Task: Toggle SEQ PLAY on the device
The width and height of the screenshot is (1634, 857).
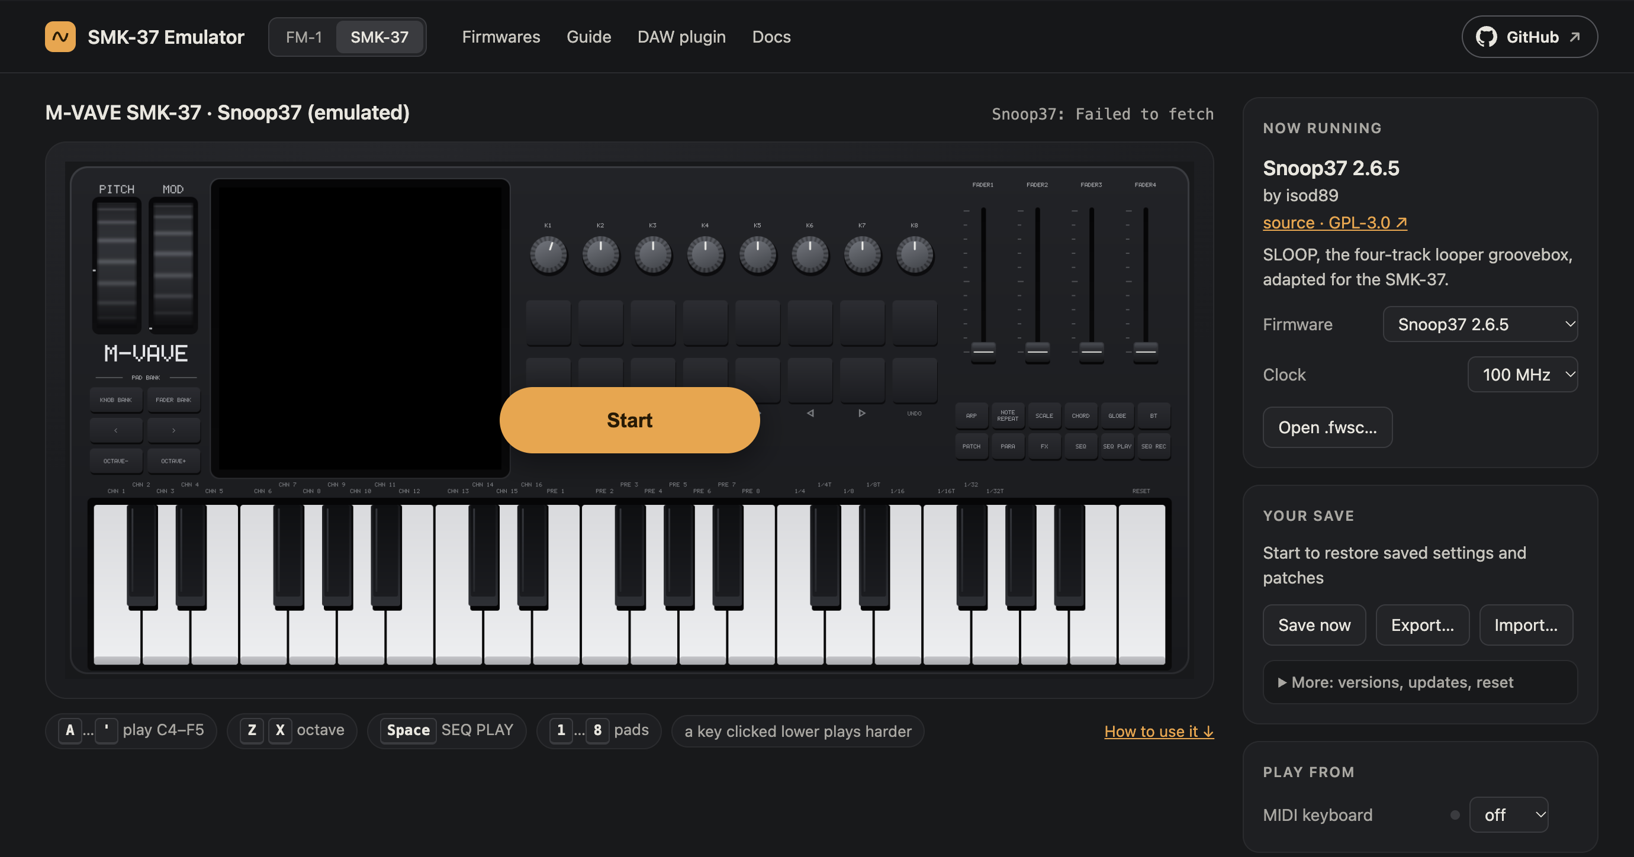Action: click(x=1117, y=447)
